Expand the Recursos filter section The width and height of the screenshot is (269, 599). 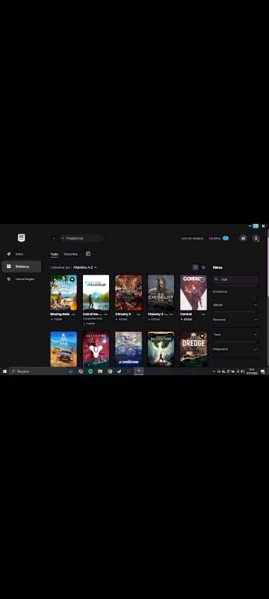tap(235, 320)
